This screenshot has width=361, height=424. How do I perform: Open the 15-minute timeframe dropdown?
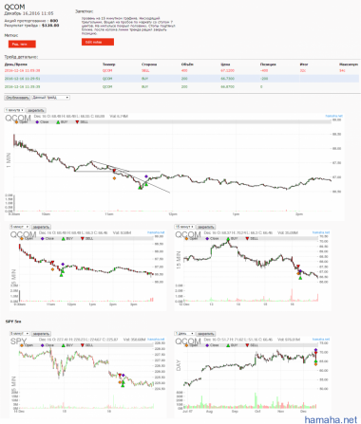click(184, 227)
